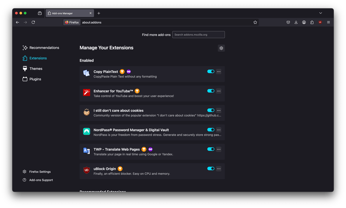The width and height of the screenshot is (346, 208).
Task: Open the Firefox View icon beside tabs
Action: (x=40, y=13)
